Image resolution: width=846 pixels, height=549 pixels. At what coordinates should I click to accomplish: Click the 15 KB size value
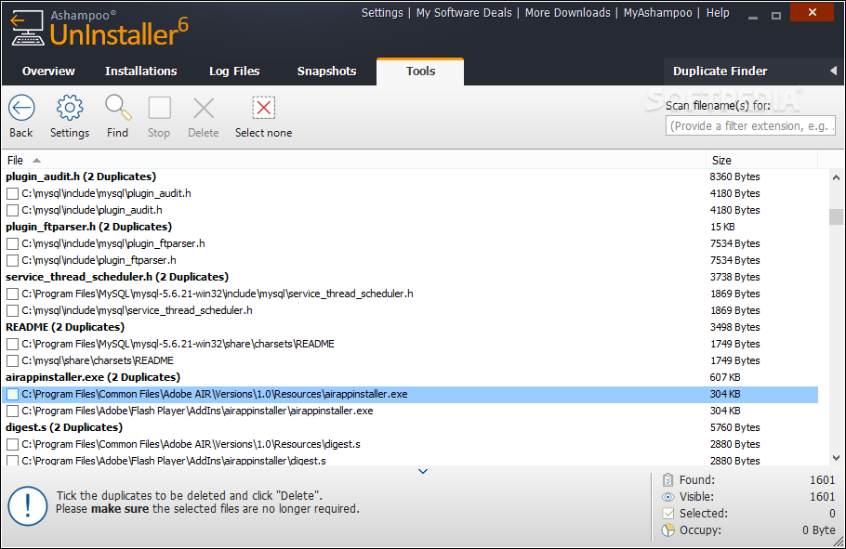coord(722,227)
